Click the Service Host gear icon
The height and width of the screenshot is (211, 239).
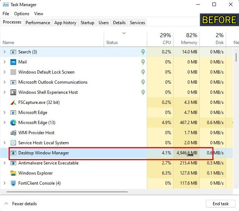(x=13, y=143)
